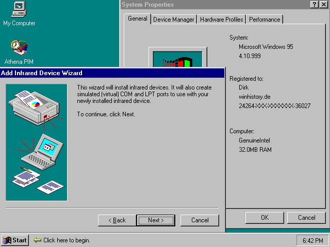Switch to the Performance tab

tap(265, 20)
